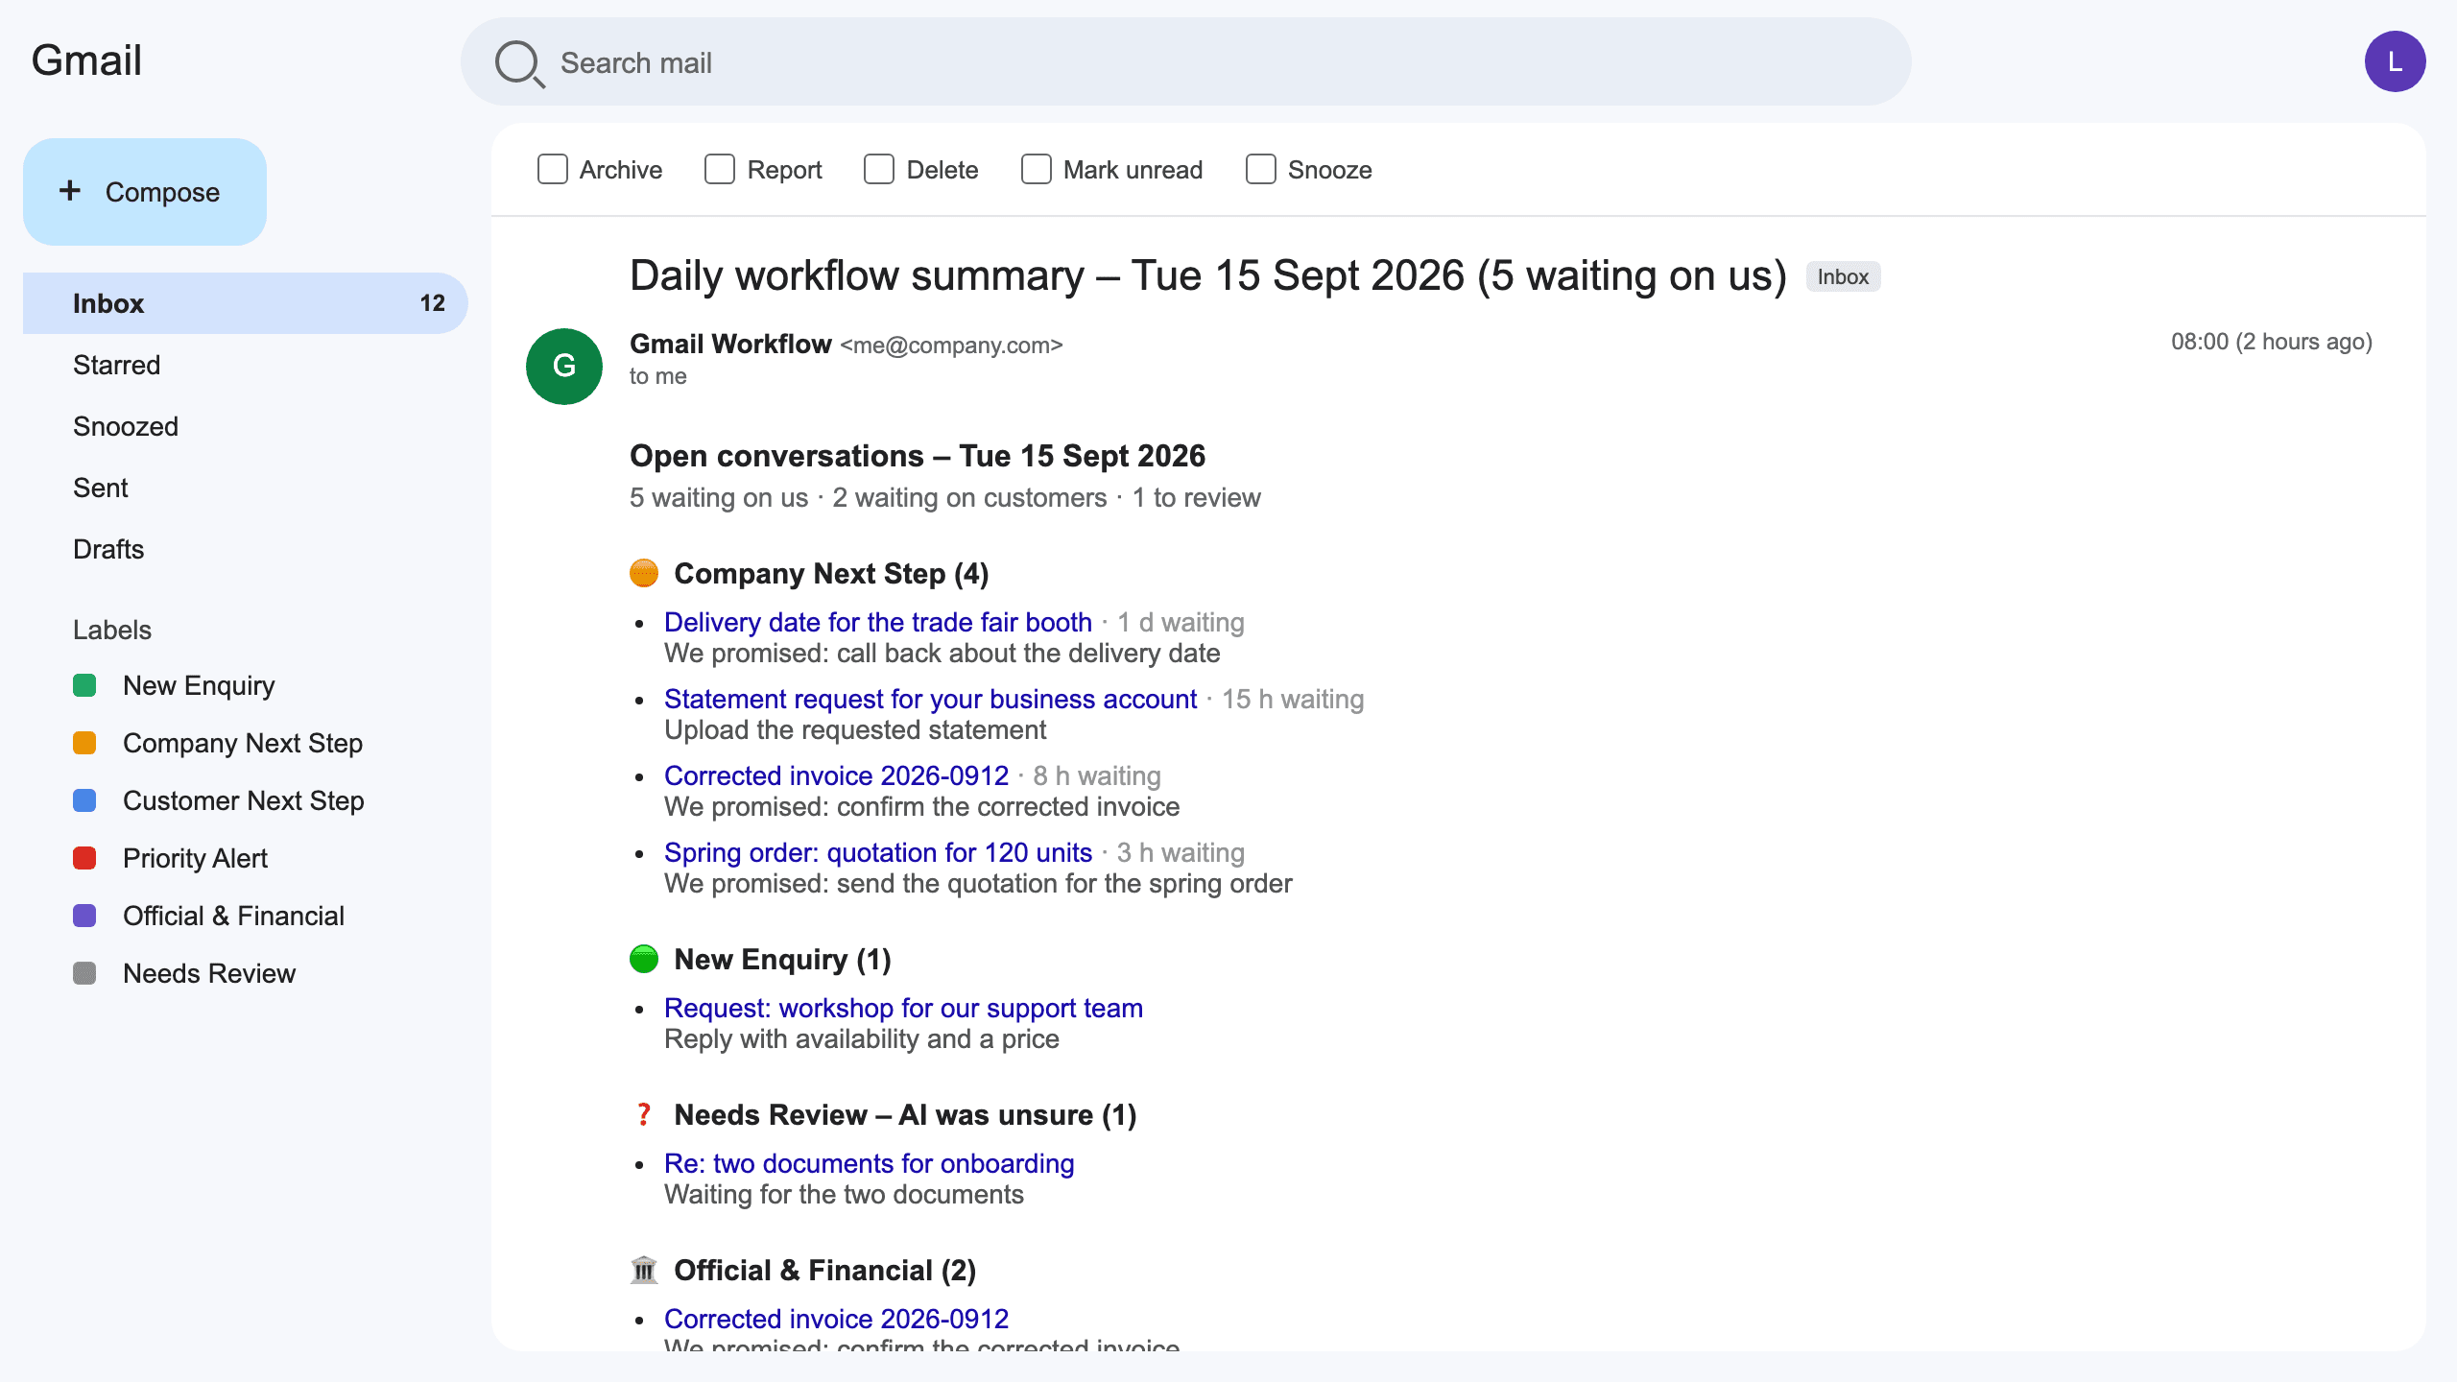Open Request: workshop for our support team link

903,1008
